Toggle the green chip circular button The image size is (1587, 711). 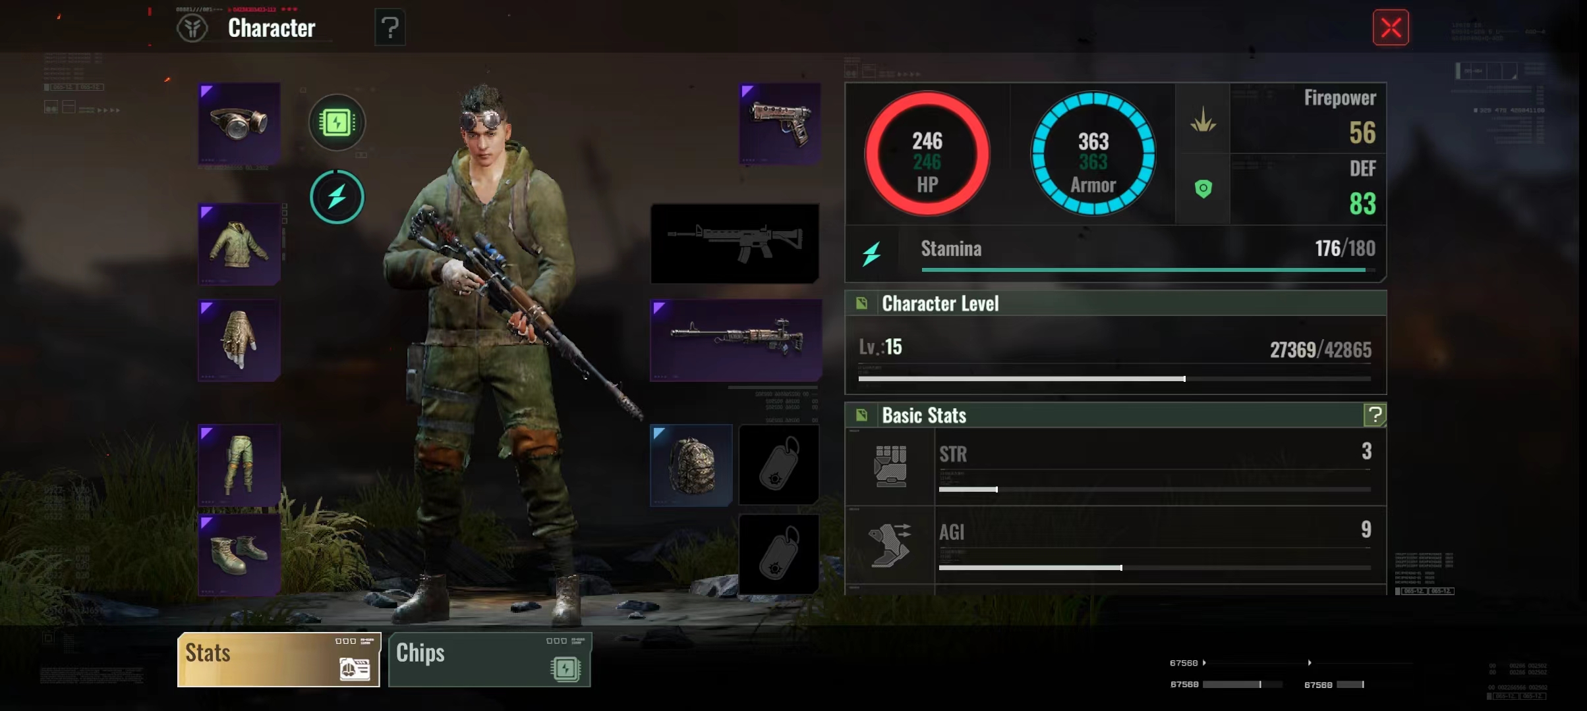pos(337,122)
